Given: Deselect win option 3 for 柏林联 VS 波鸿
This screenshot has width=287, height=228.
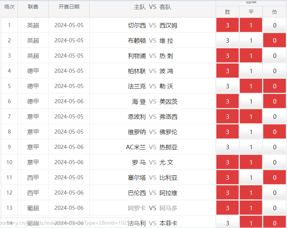Looking at the screenshot, I should click(x=227, y=71).
